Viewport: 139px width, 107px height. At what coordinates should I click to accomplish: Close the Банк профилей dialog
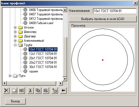pos(135,3)
